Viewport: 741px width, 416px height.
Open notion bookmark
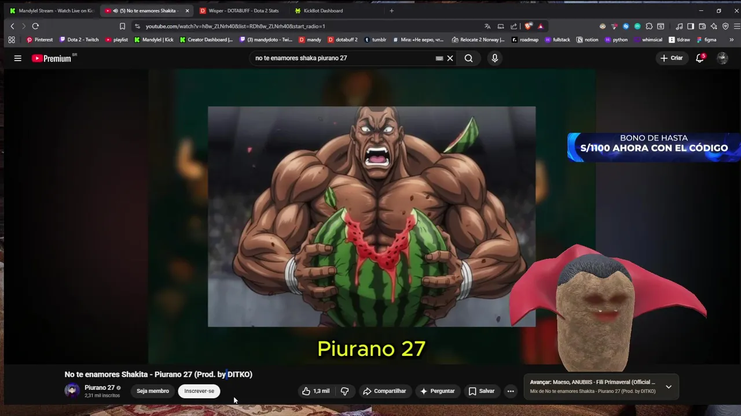pyautogui.click(x=588, y=40)
